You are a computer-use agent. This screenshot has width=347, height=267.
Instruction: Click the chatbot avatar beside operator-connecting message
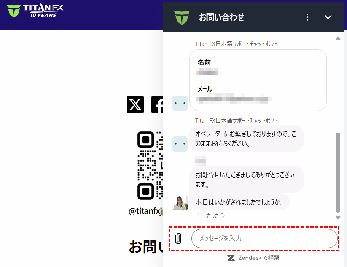180,144
